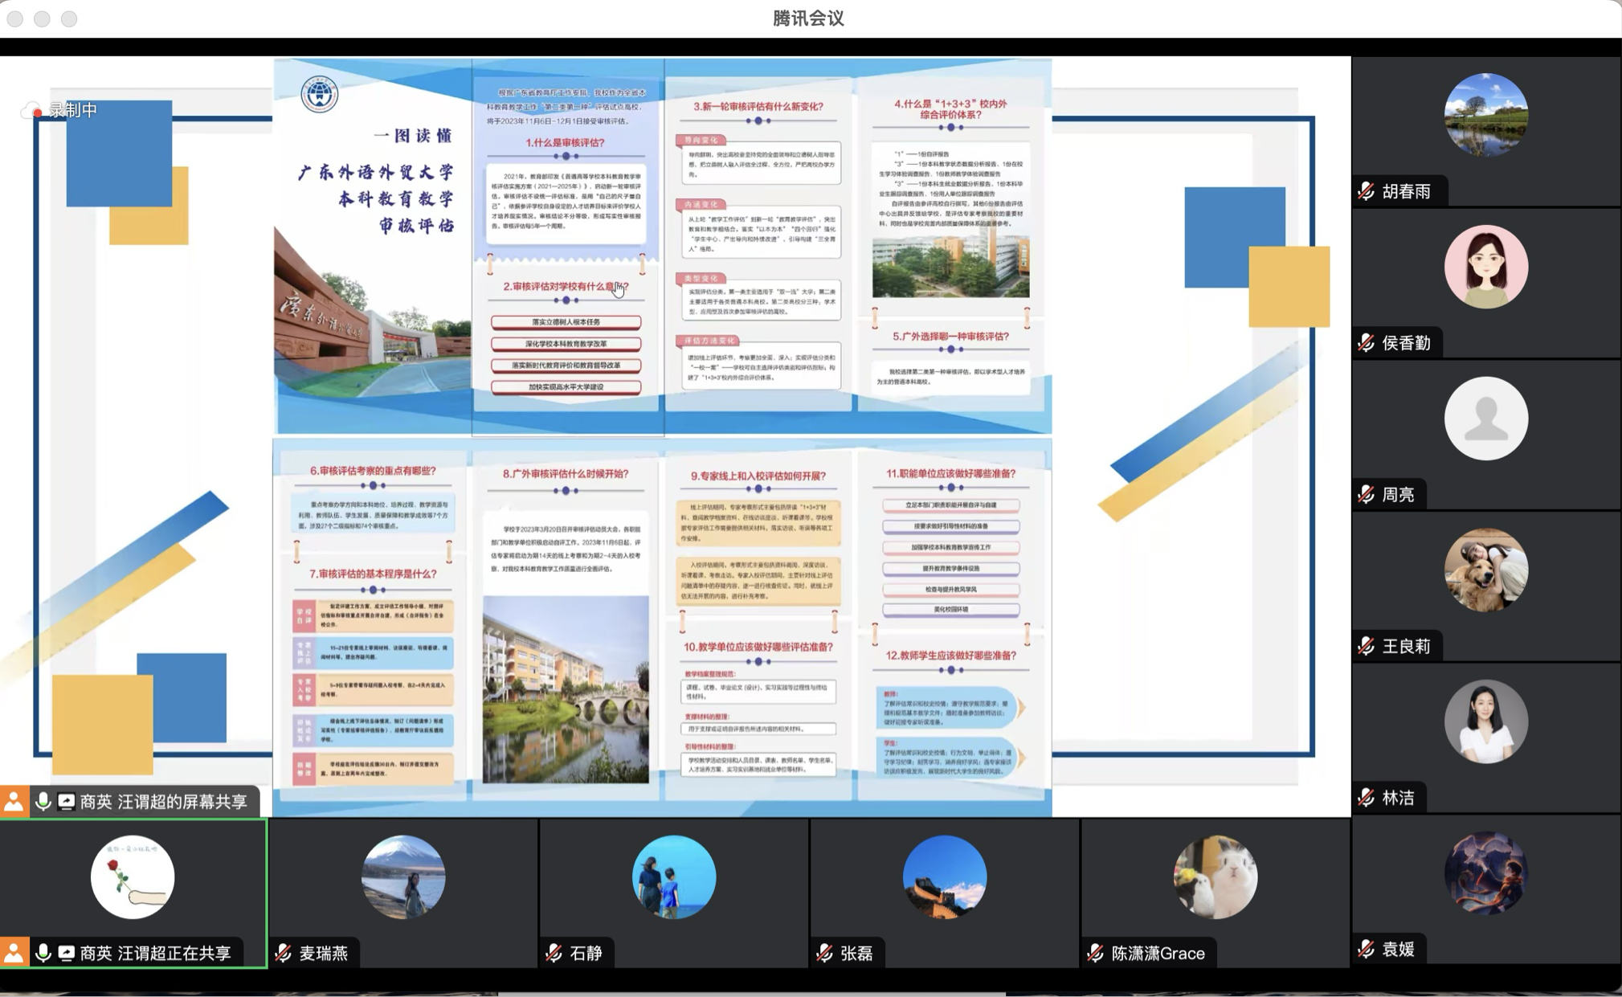1622x997 pixels.
Task: Select 胡春雨's landscape avatar
Action: pyautogui.click(x=1485, y=114)
